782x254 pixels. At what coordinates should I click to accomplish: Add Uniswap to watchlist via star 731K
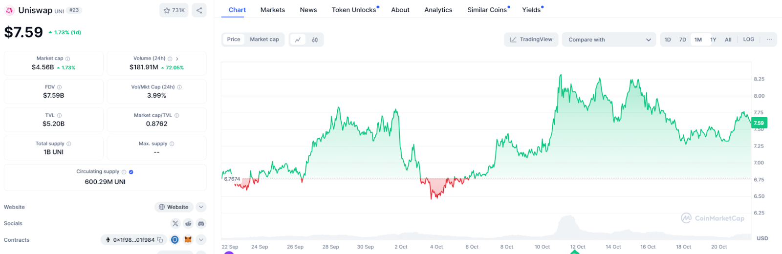click(174, 10)
